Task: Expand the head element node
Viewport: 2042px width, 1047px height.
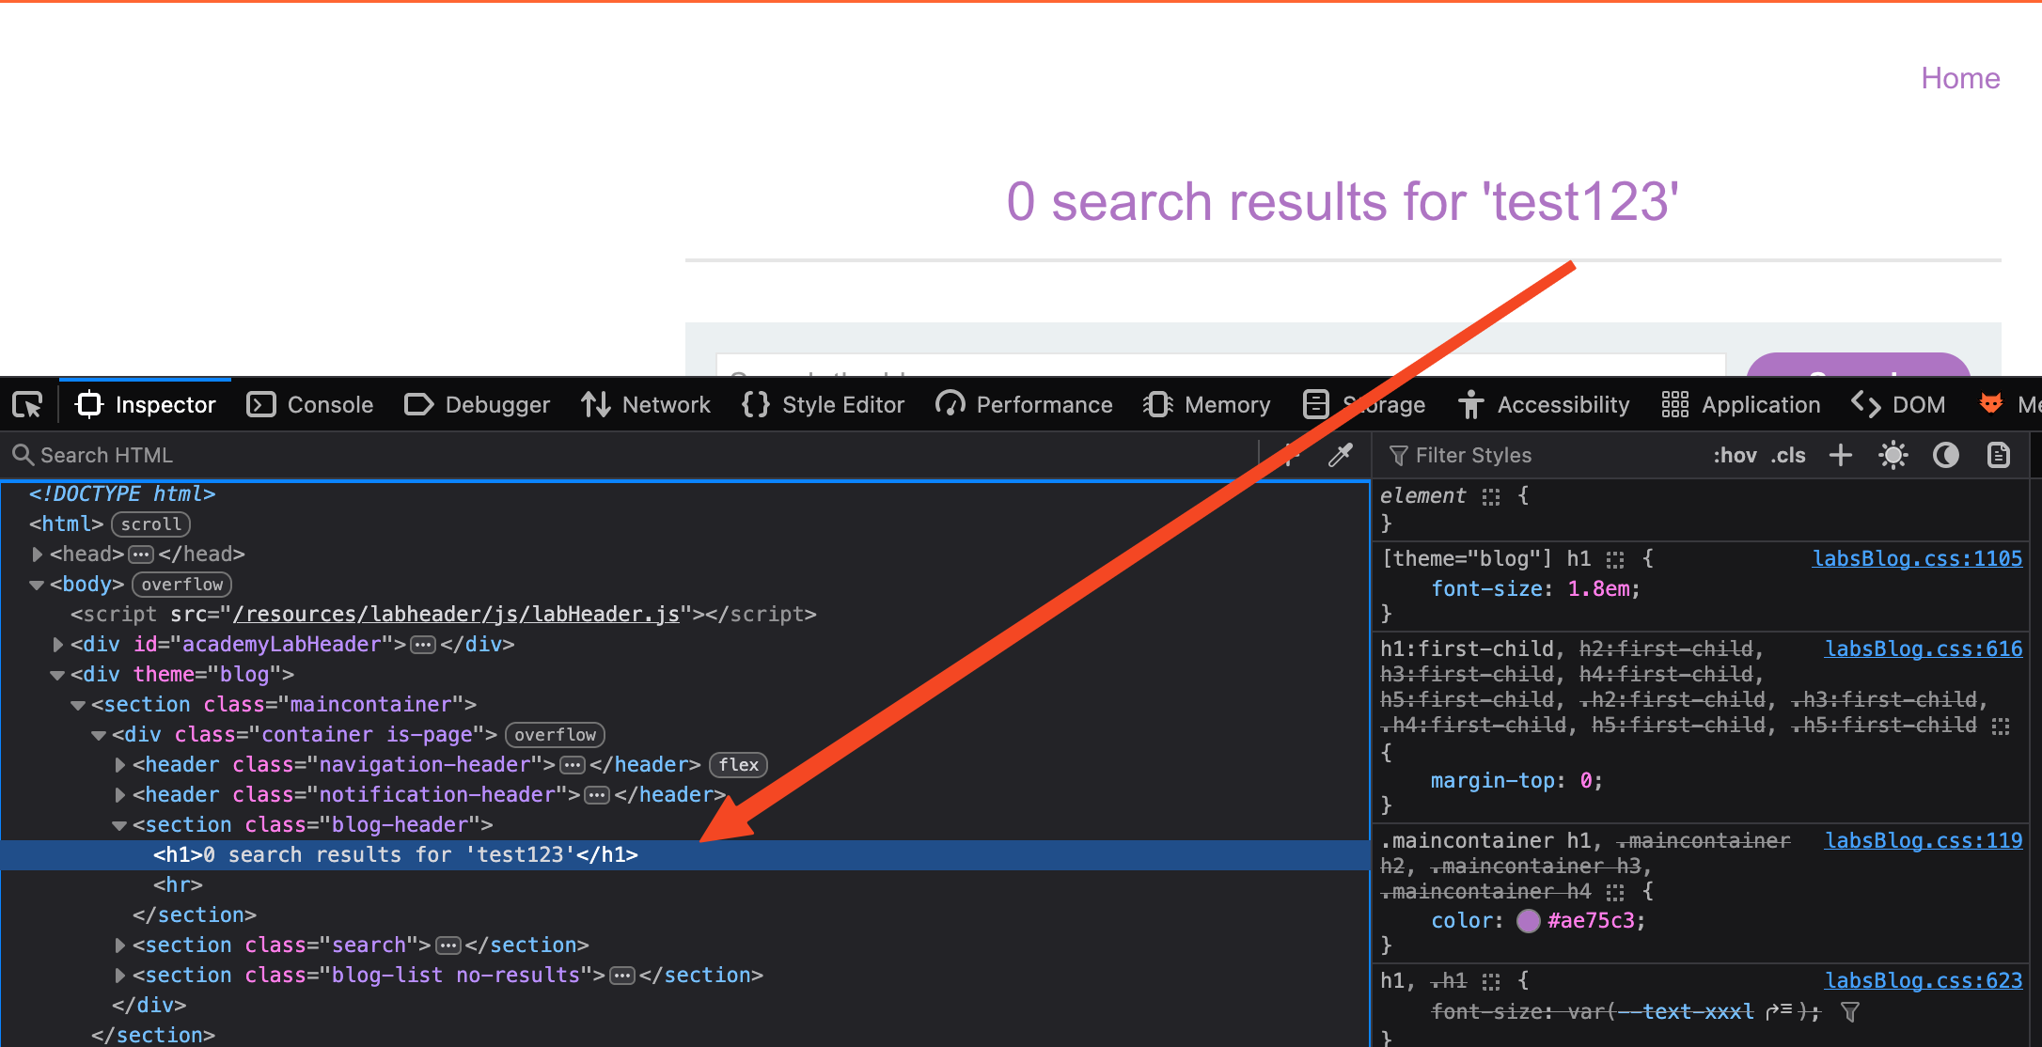Action: pyautogui.click(x=38, y=555)
